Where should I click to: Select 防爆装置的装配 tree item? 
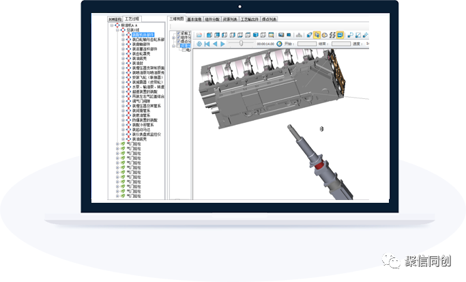click(145, 120)
